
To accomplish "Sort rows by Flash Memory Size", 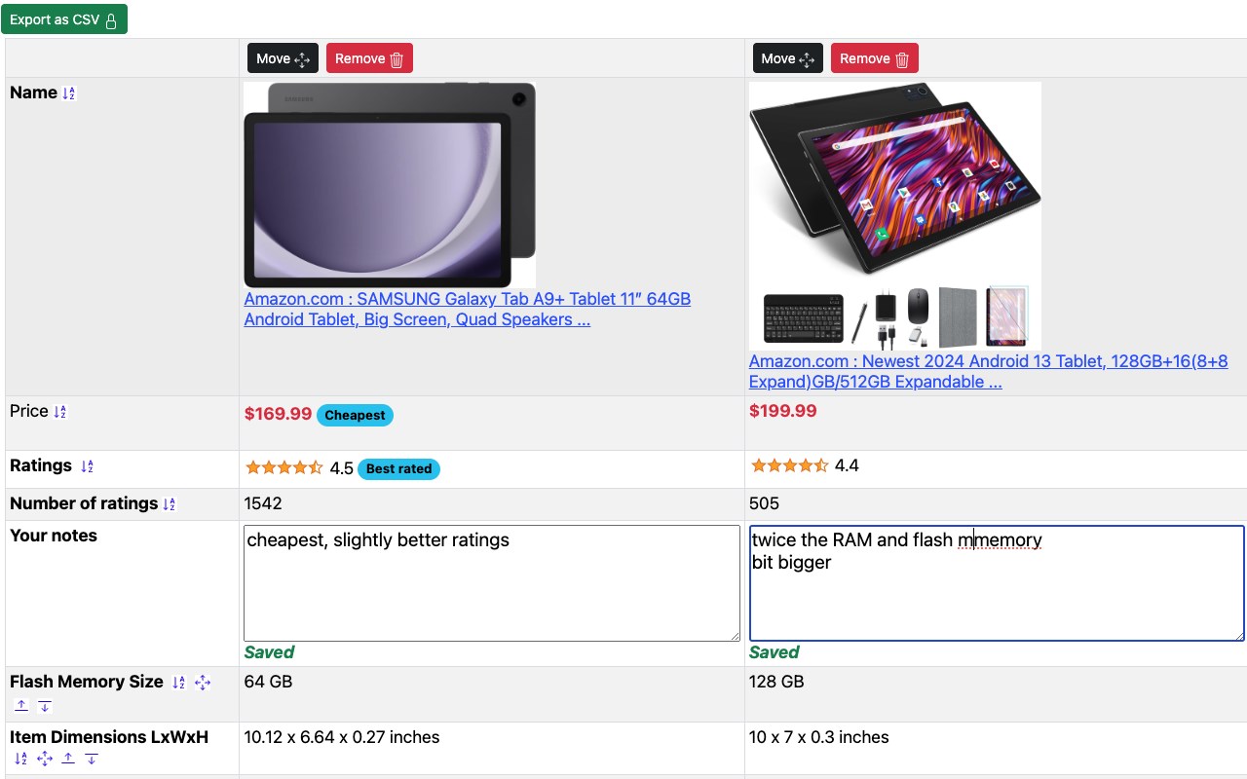I will tap(178, 683).
